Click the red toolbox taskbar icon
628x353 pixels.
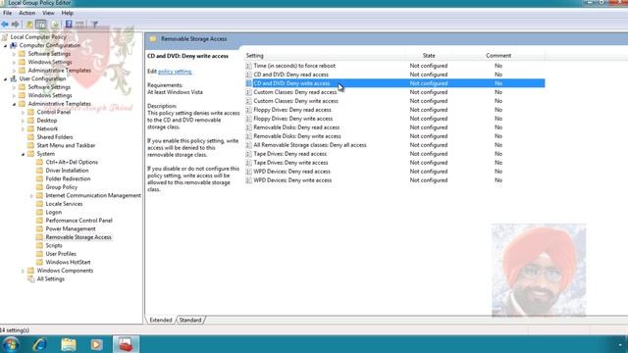(x=126, y=344)
